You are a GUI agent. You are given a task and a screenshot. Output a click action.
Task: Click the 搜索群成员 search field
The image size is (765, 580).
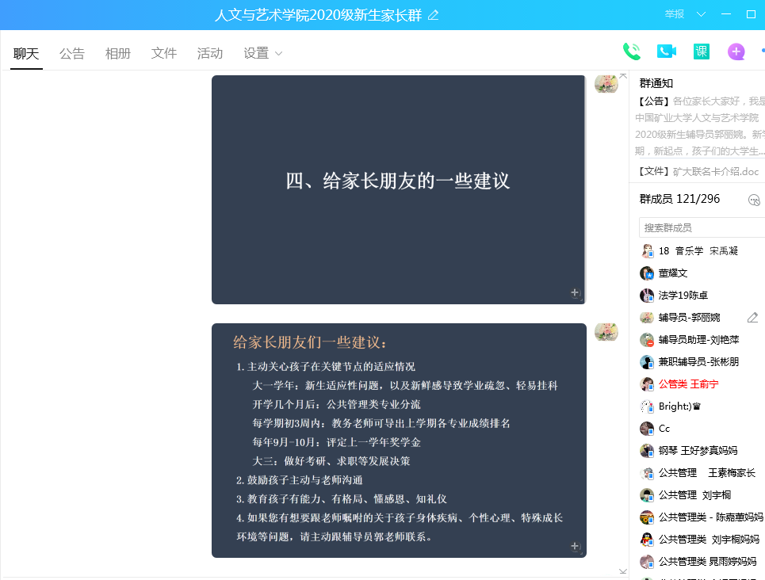pos(701,227)
